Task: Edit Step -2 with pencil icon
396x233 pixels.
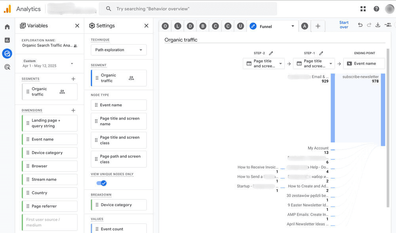Action: point(271,53)
